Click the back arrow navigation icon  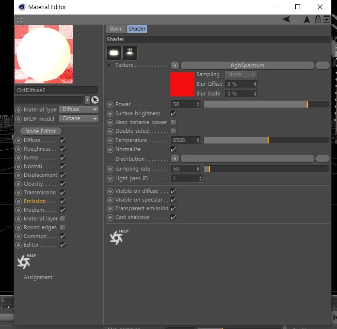[x=287, y=19]
